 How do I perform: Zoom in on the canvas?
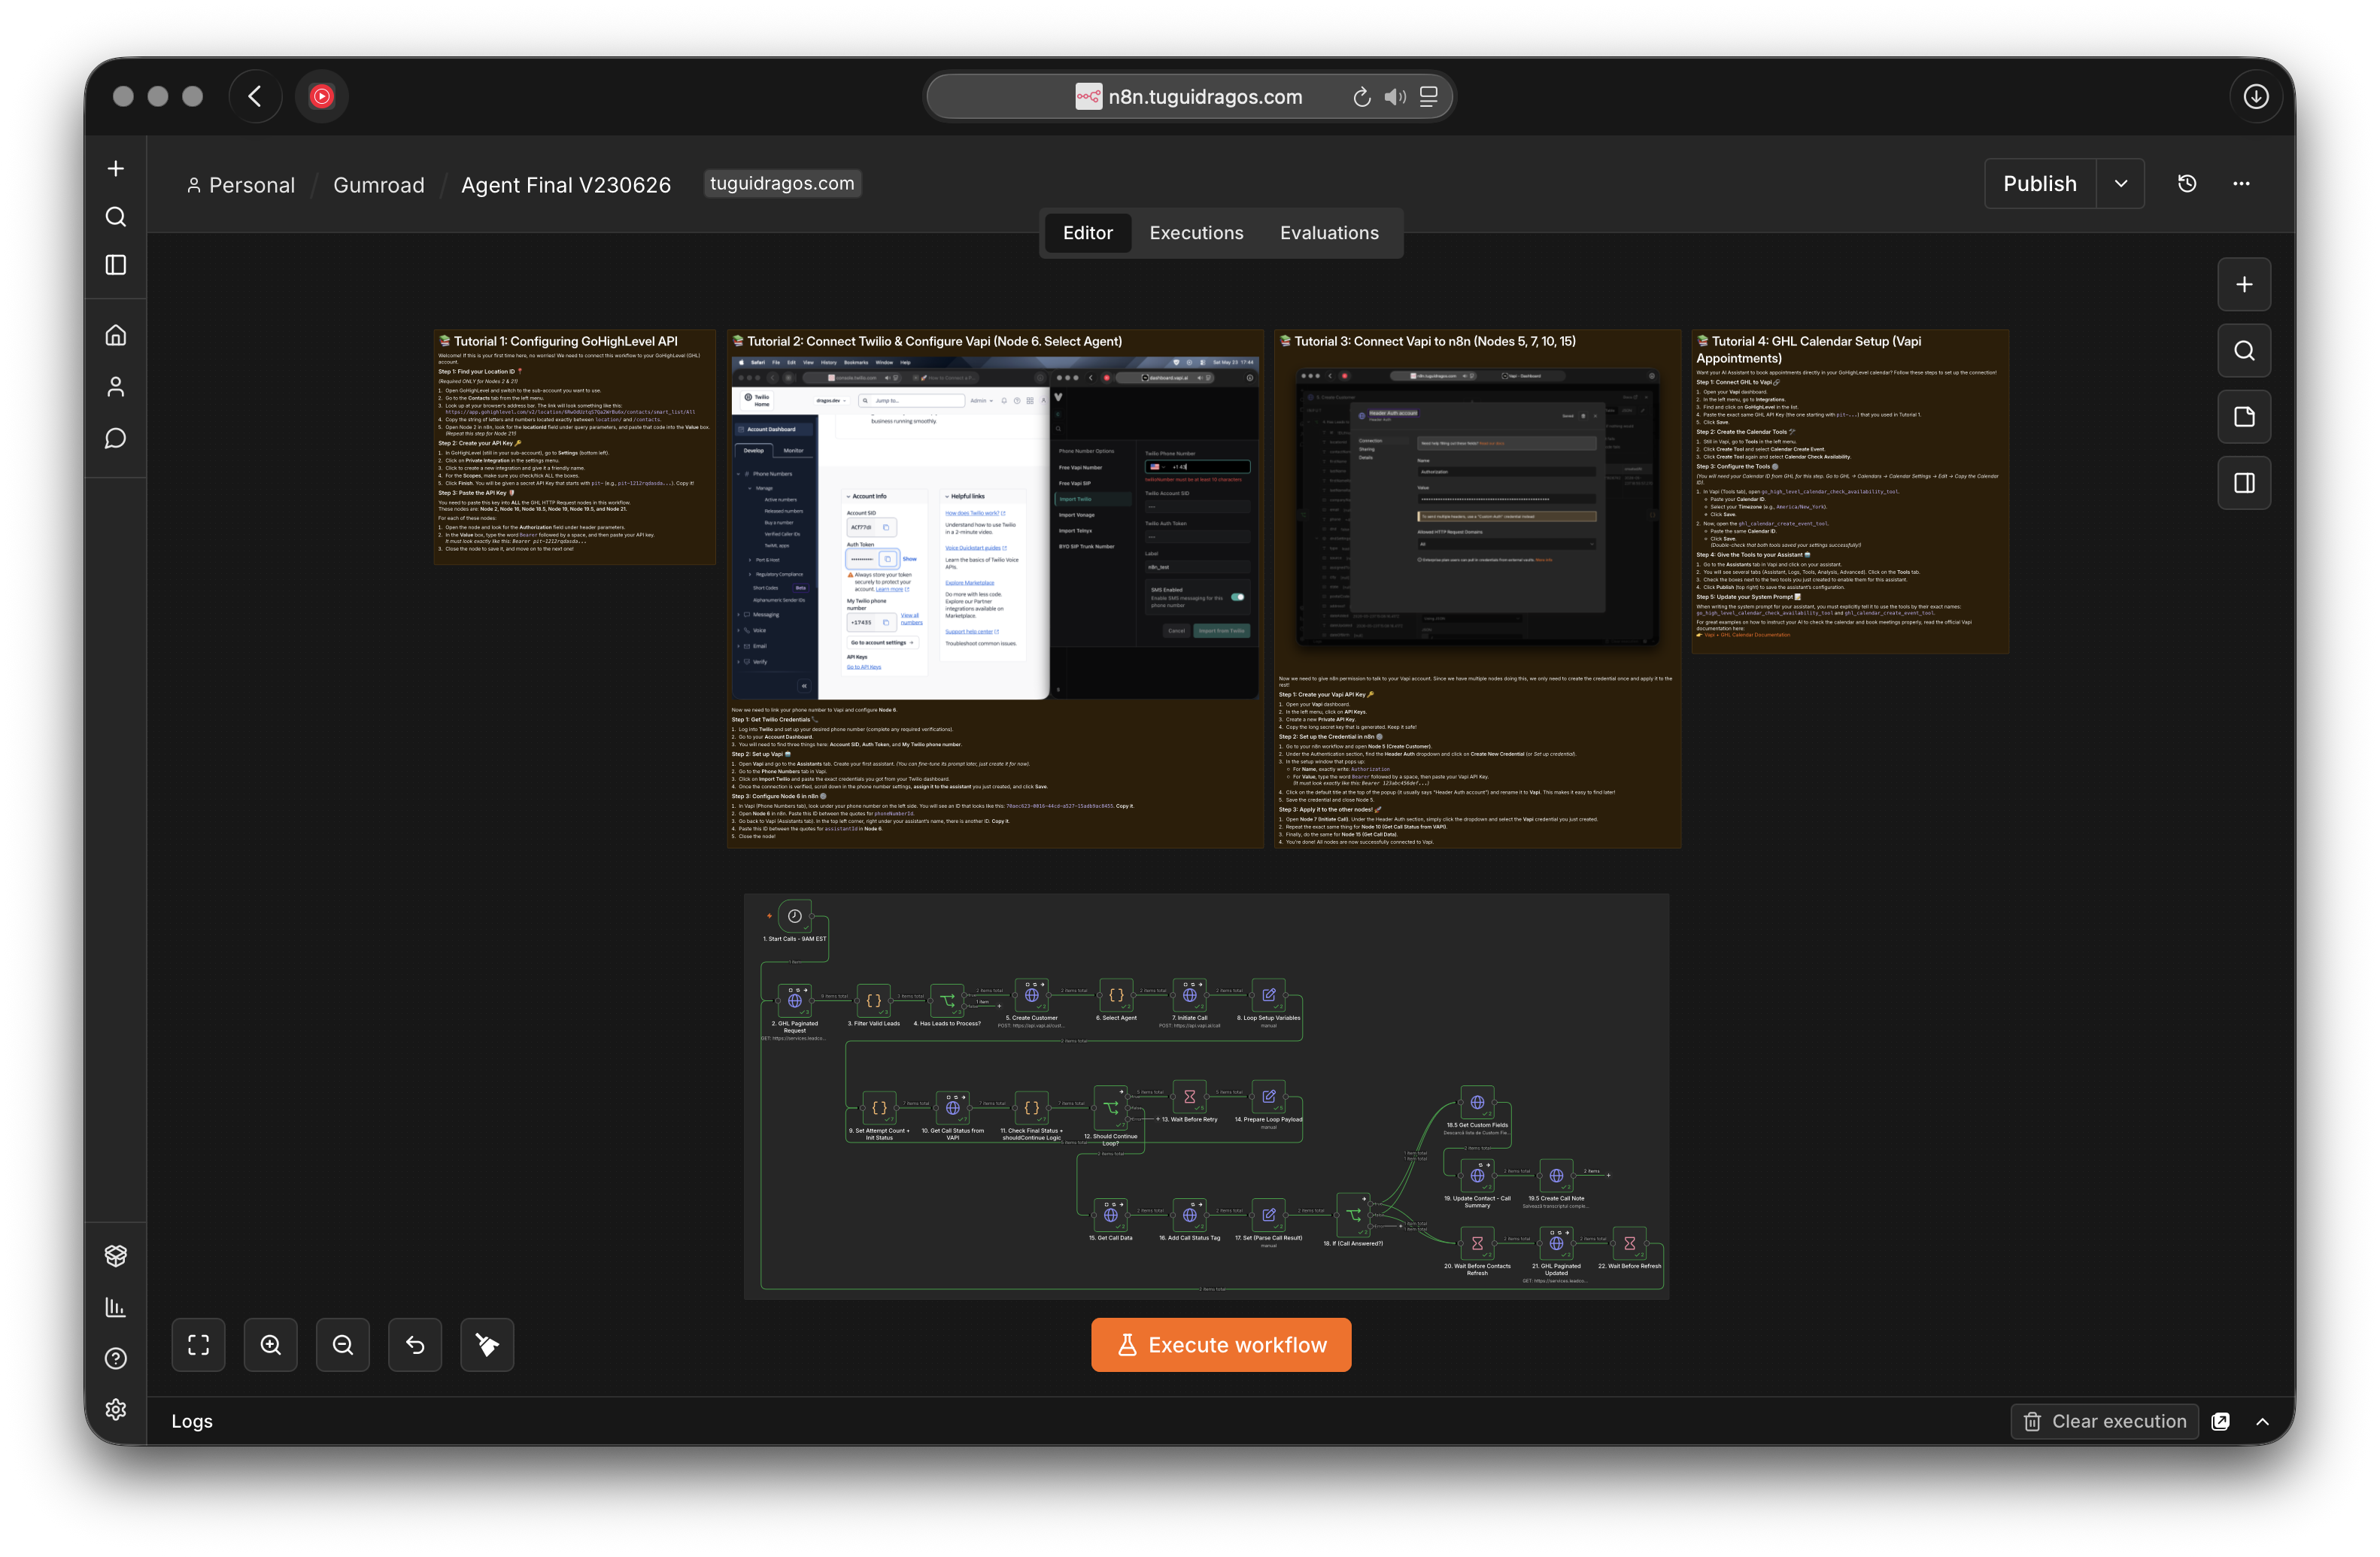(270, 1345)
